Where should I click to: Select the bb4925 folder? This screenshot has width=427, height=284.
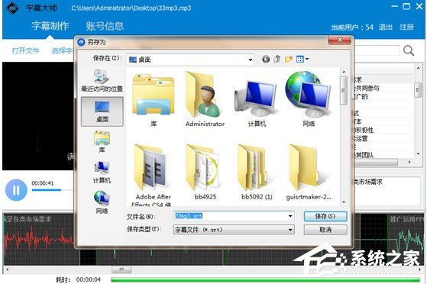pyautogui.click(x=205, y=173)
